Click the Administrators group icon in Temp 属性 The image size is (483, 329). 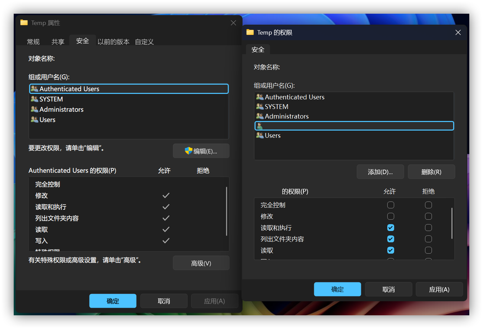click(x=34, y=109)
